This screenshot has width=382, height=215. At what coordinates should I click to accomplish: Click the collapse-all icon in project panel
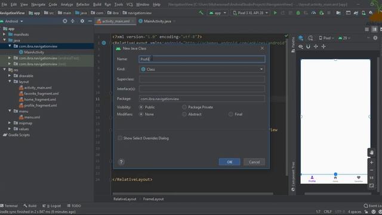(x=73, y=21)
